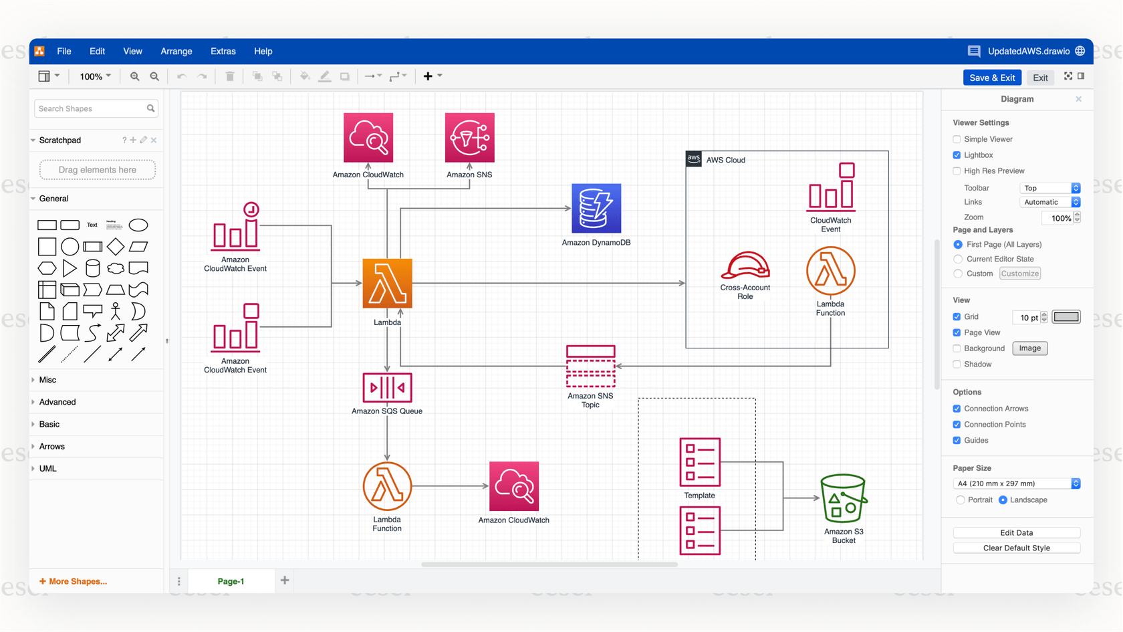This screenshot has width=1123, height=632.
Task: Open the Fill Color tool
Action: click(305, 76)
